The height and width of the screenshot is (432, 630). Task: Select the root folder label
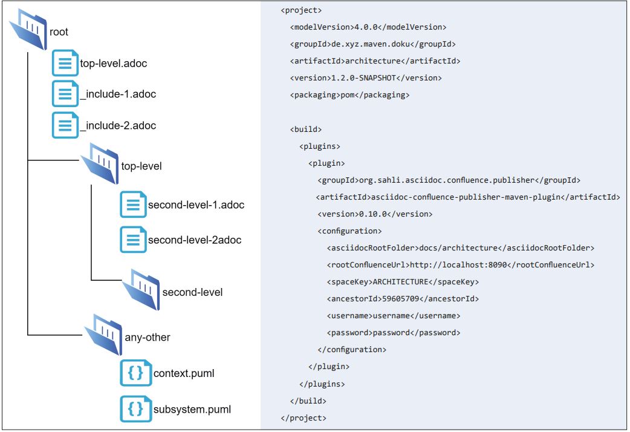(59, 32)
